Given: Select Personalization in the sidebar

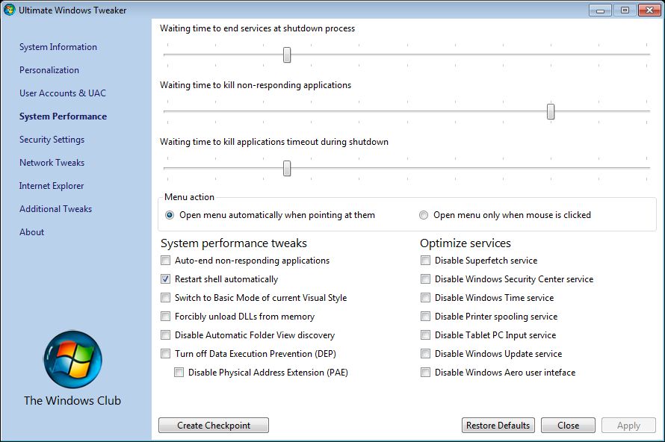Looking at the screenshot, I should pos(49,70).
